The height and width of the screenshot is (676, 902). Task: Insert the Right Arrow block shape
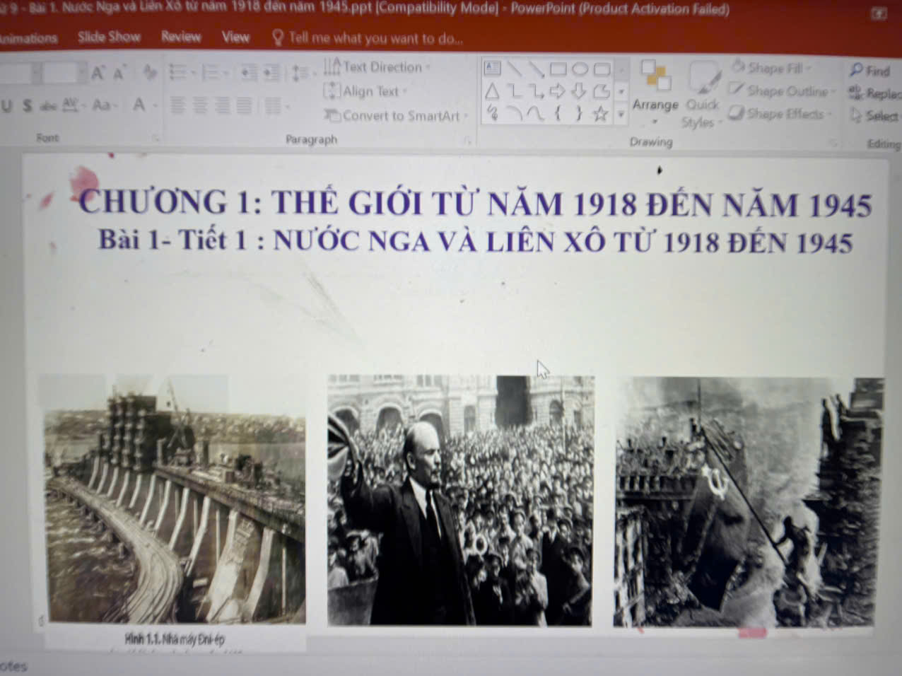coord(557,91)
